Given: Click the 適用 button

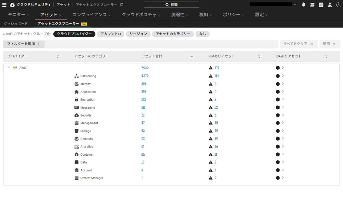Looking at the screenshot, I should coord(330,44).
